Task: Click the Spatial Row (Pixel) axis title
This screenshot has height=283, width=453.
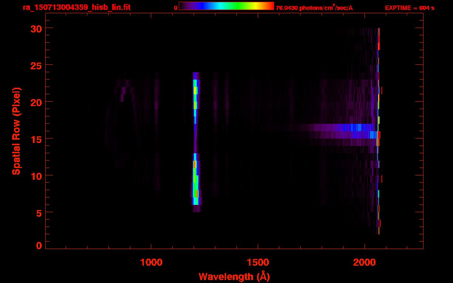Action: (x=16, y=131)
